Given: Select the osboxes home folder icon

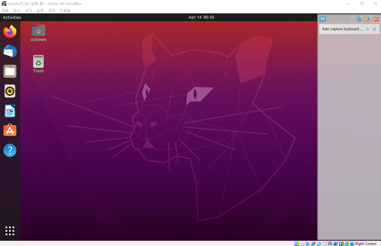Looking at the screenshot, I should click(x=38, y=33).
